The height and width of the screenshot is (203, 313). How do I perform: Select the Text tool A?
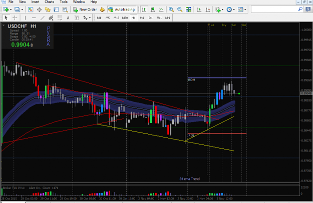[68, 18]
